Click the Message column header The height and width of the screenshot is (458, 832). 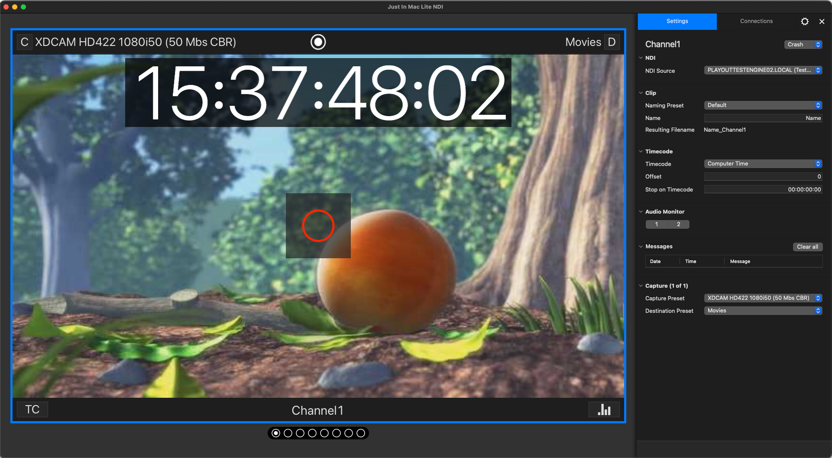(x=774, y=261)
